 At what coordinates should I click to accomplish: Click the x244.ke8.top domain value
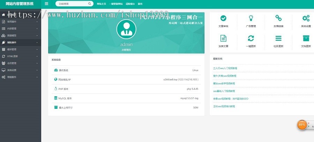(x=181, y=79)
